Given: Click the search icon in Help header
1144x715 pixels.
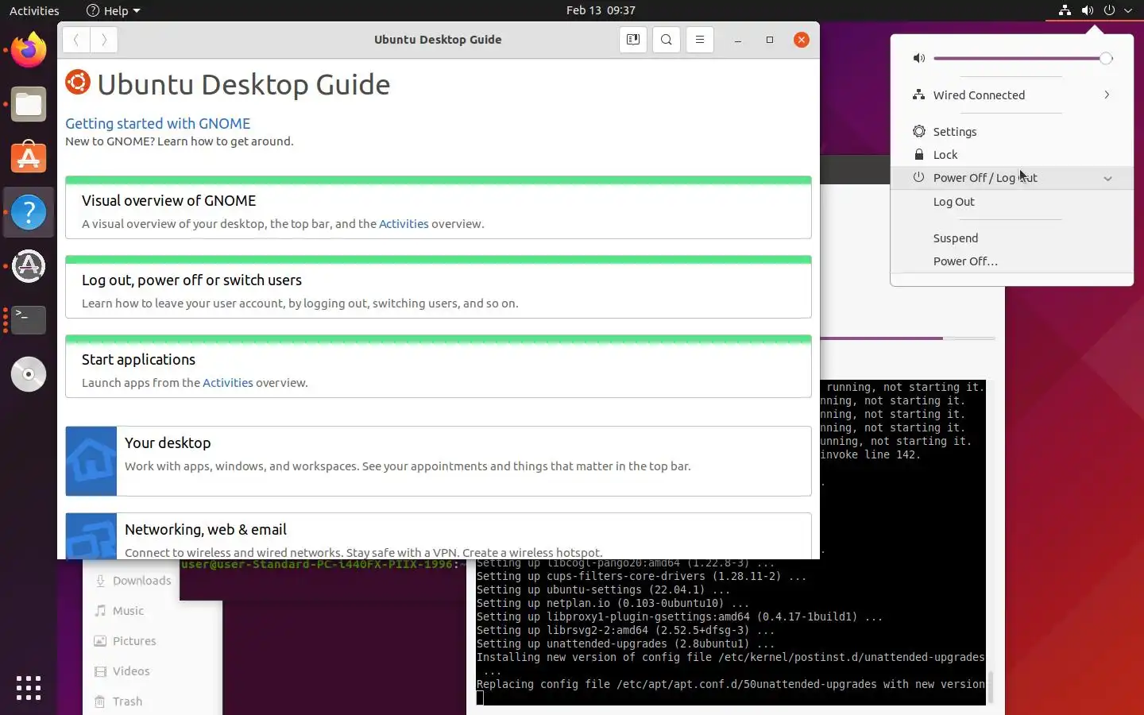Looking at the screenshot, I should pyautogui.click(x=667, y=40).
